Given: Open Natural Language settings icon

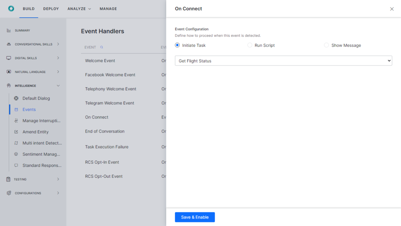Looking at the screenshot, I should tap(9, 71).
